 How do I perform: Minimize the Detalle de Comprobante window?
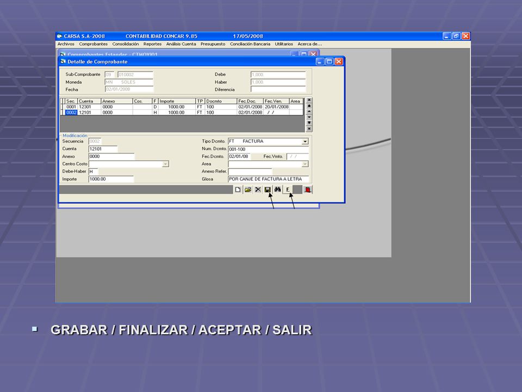[x=320, y=62]
